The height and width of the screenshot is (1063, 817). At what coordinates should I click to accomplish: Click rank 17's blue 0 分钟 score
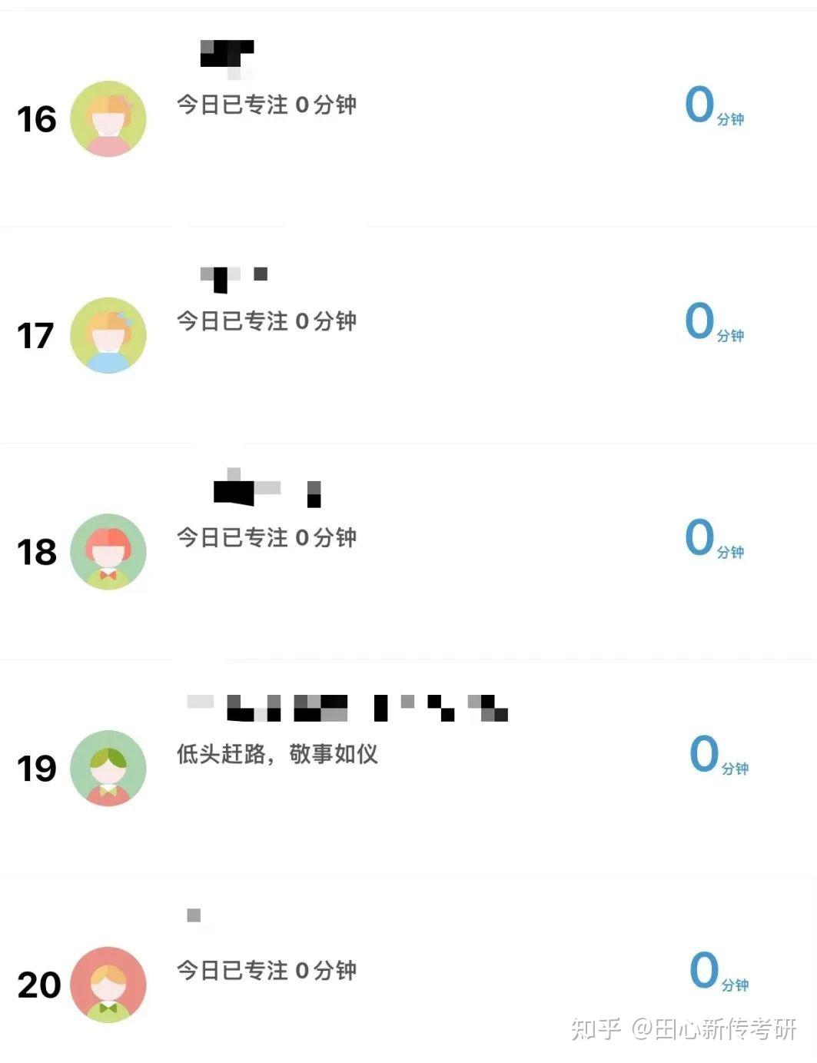715,323
